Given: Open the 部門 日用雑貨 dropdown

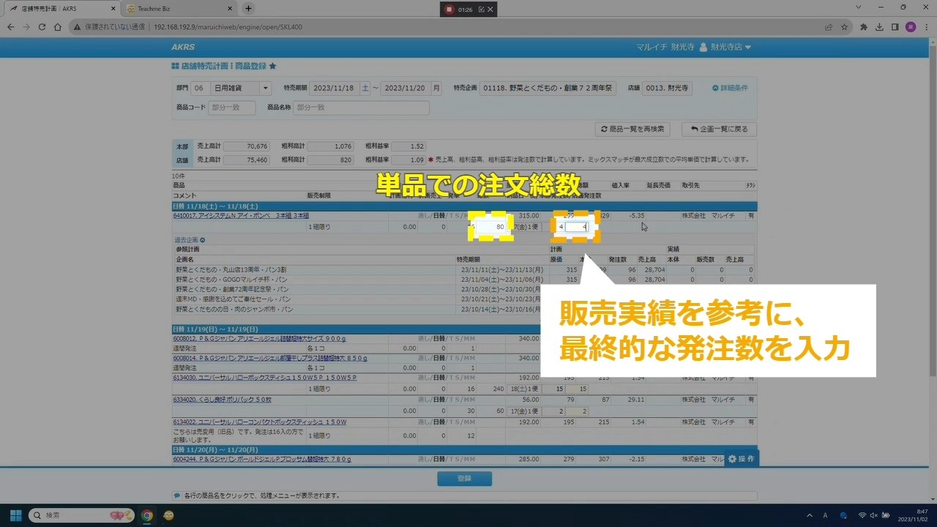Looking at the screenshot, I should [x=265, y=88].
